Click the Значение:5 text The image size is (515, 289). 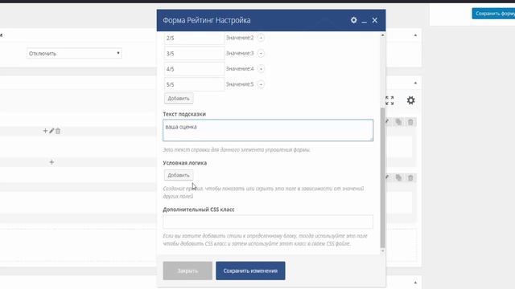[x=240, y=84]
